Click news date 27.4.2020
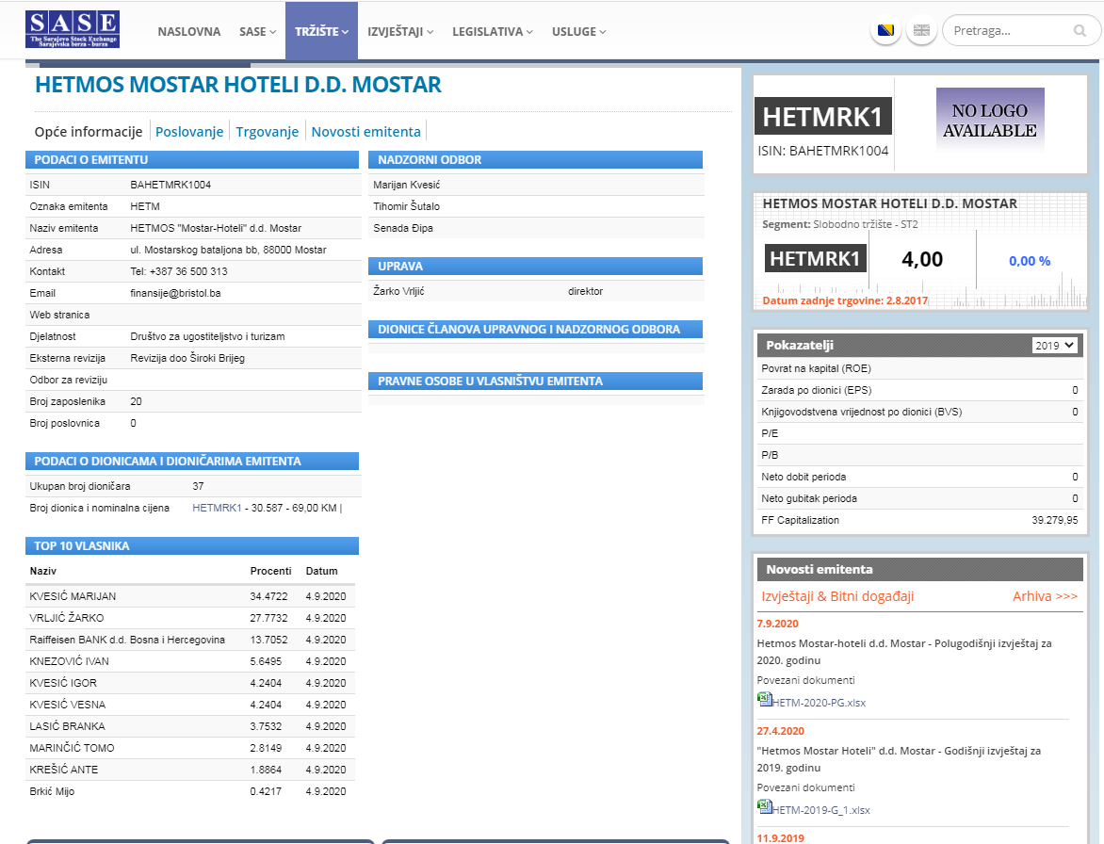1104x844 pixels. point(780,731)
